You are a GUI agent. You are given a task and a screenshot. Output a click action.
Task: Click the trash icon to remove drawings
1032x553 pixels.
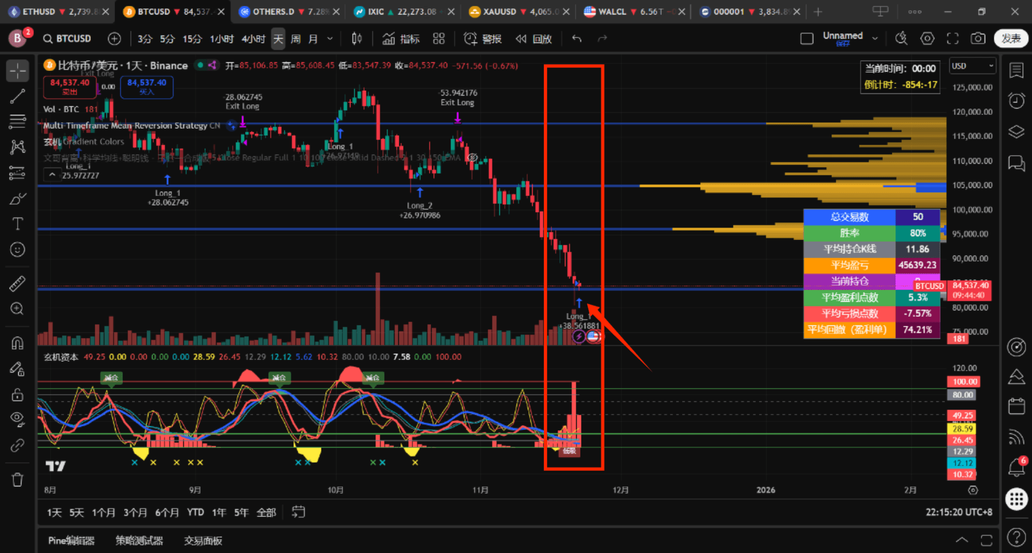[17, 479]
